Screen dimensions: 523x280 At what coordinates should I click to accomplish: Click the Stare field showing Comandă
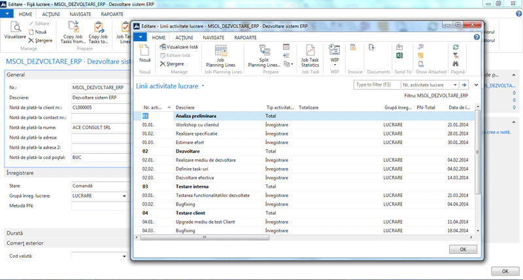tap(101, 186)
